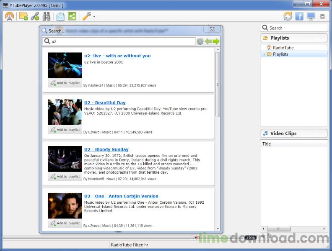Click Video Clips horizontal scrollbar thumb
332x251 pixels.
coord(279,228)
